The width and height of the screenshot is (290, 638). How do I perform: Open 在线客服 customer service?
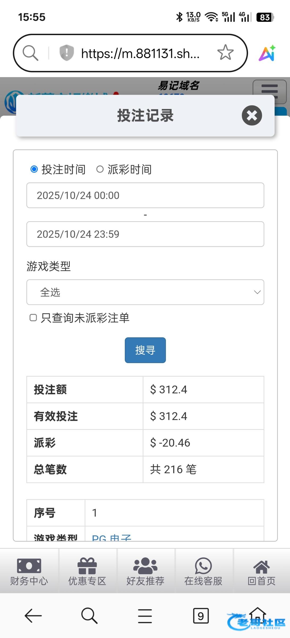point(203,571)
